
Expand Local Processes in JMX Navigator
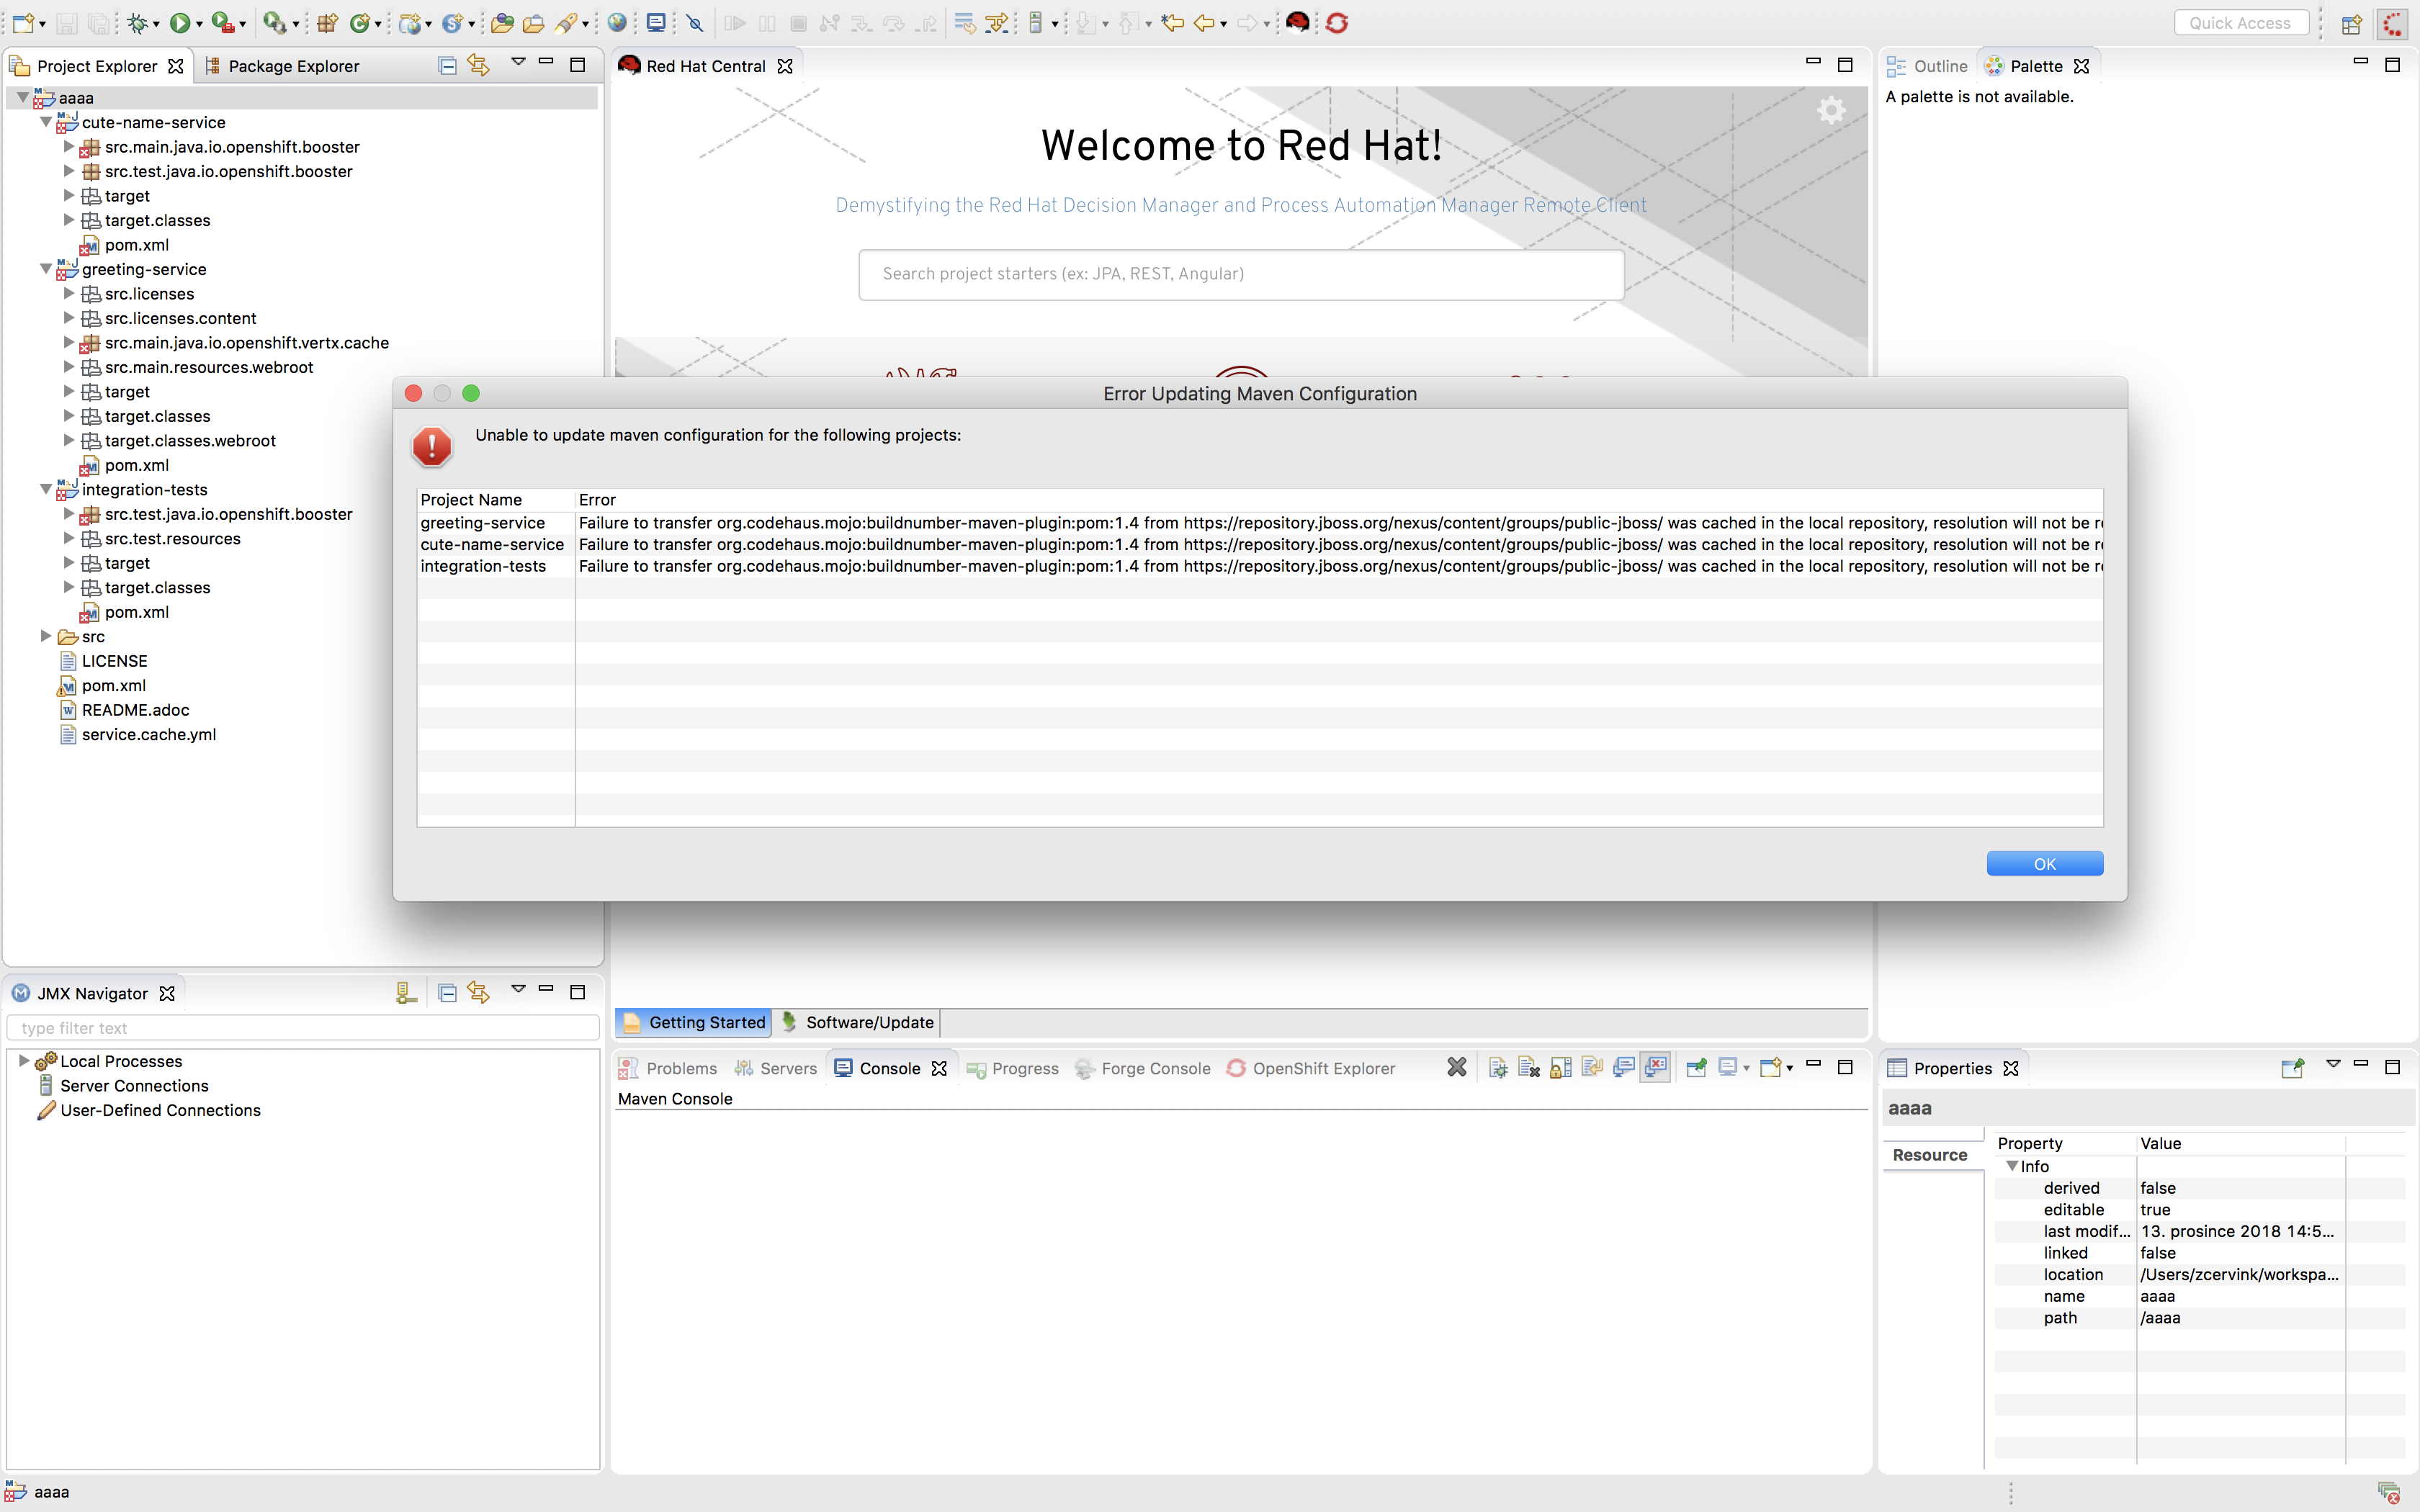pos(24,1061)
